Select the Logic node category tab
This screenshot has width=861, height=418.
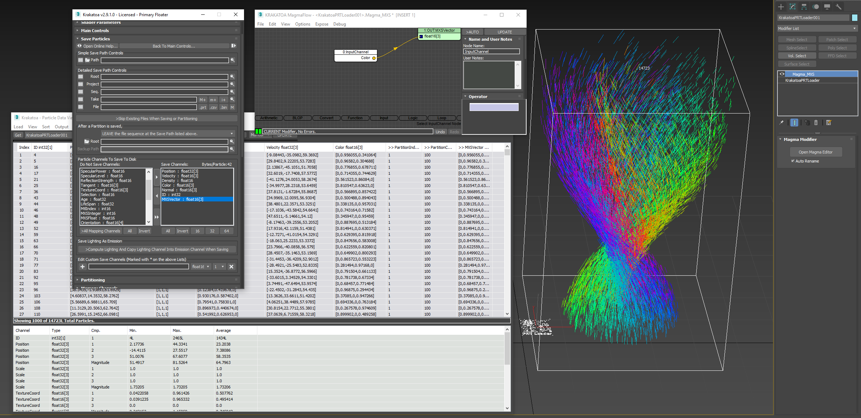click(413, 118)
